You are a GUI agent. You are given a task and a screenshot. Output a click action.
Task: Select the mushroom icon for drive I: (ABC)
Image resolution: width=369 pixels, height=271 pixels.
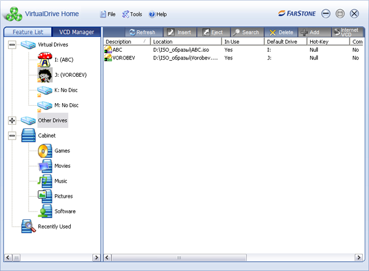click(x=45, y=60)
